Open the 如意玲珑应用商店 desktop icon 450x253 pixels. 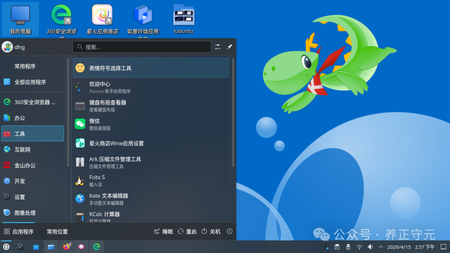click(143, 20)
